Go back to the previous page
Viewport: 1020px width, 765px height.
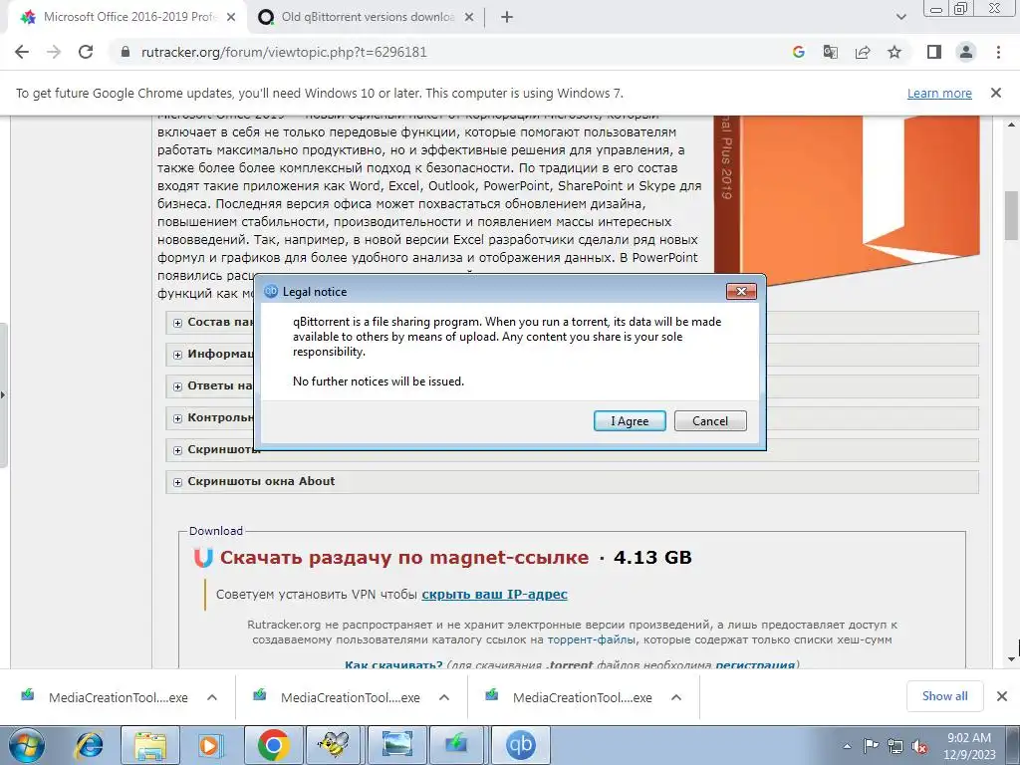point(22,52)
